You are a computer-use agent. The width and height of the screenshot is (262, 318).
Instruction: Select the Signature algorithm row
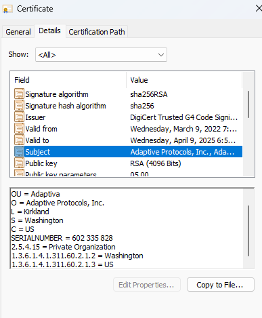pyautogui.click(x=128, y=94)
